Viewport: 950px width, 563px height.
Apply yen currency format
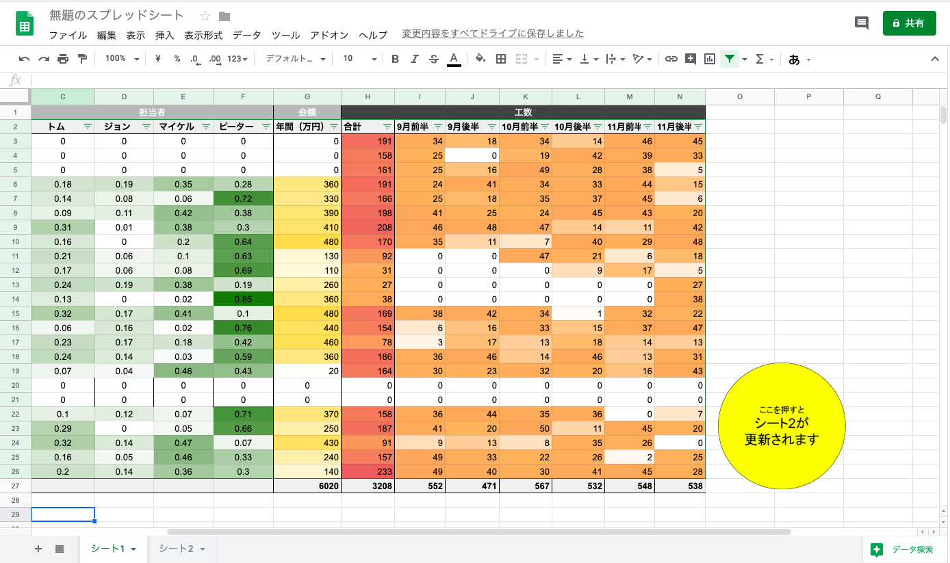pos(158,59)
